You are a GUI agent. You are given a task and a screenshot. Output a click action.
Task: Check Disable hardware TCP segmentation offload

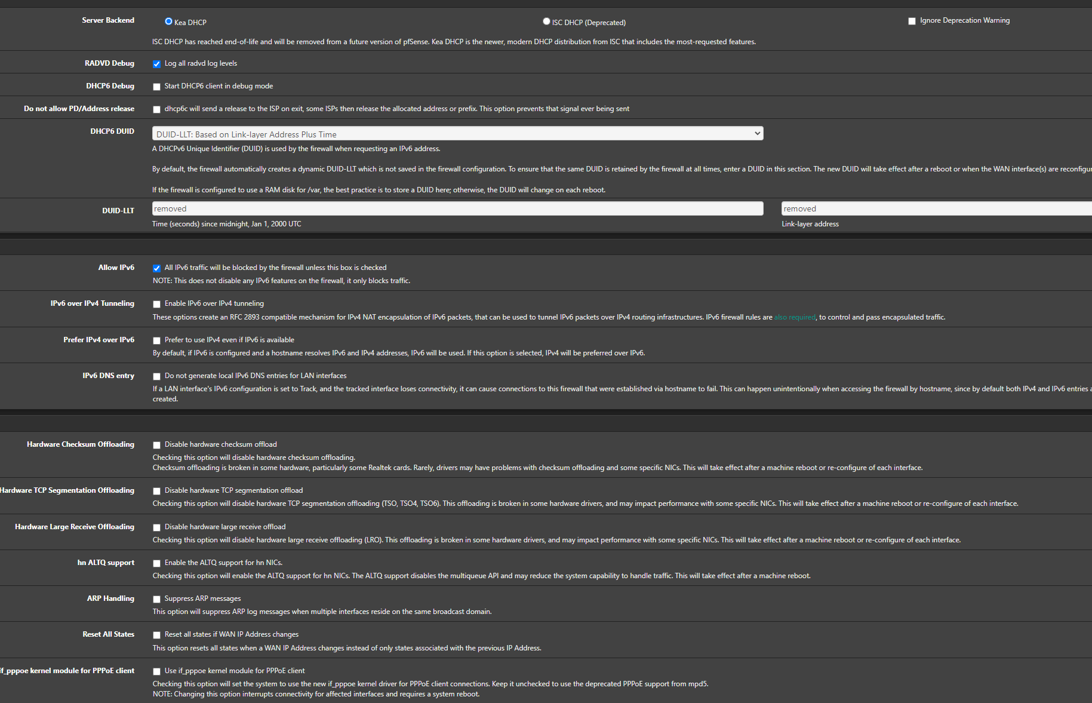(156, 491)
